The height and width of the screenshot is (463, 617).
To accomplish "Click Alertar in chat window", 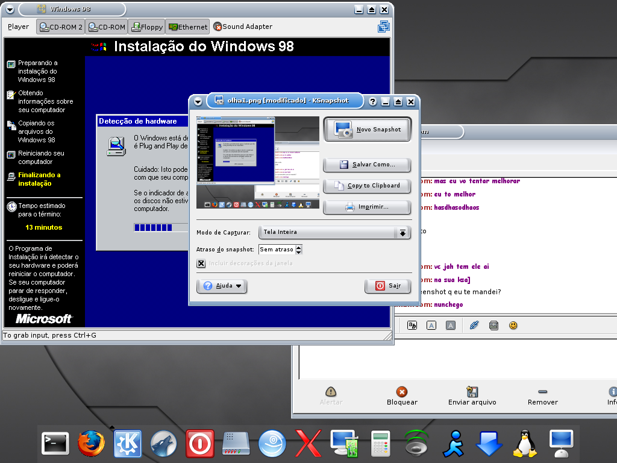I will (331, 396).
